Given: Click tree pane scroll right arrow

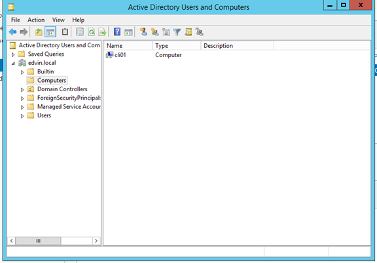Looking at the screenshot, I should pyautogui.click(x=96, y=241).
